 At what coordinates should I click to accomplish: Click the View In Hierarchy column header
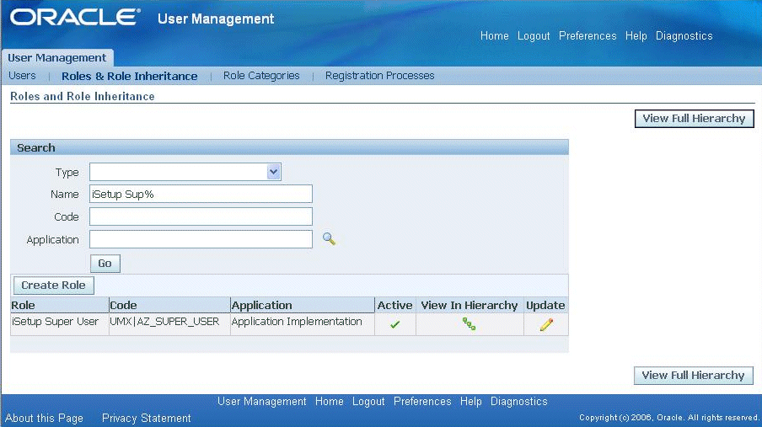(470, 305)
